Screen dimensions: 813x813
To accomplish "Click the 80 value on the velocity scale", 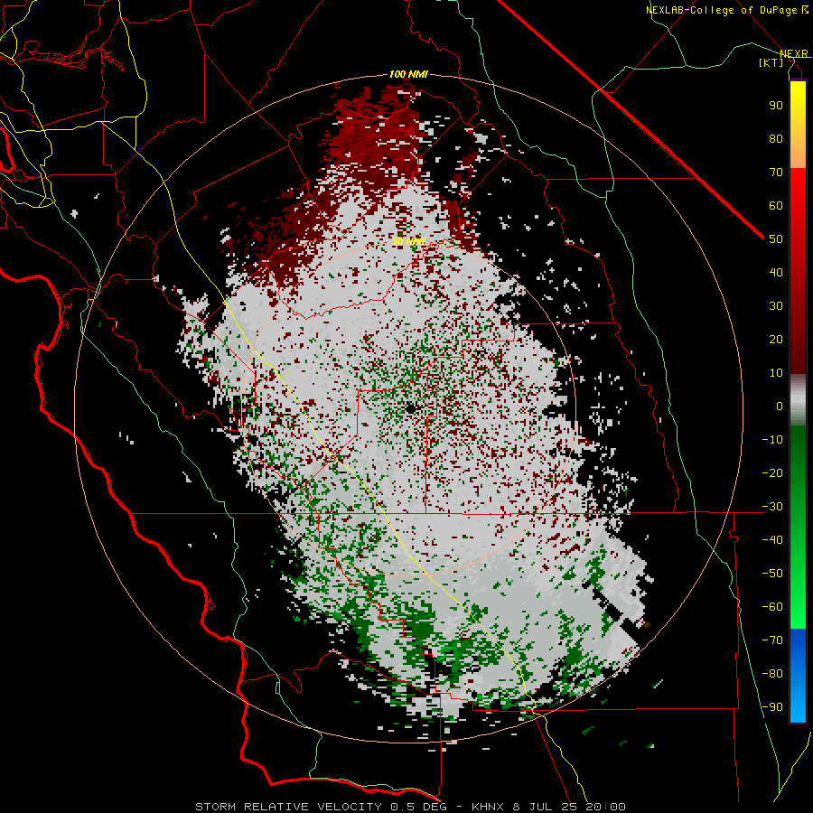I will (776, 139).
